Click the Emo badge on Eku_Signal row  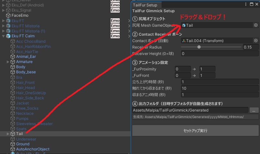pyautogui.click(x=115, y=10)
